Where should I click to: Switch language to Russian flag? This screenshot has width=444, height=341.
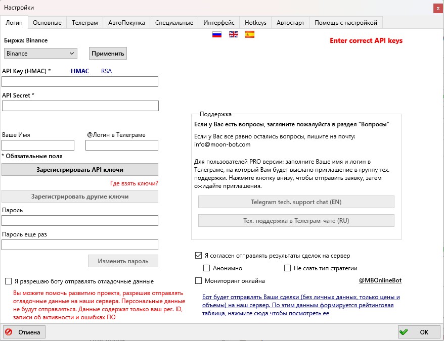click(x=217, y=35)
